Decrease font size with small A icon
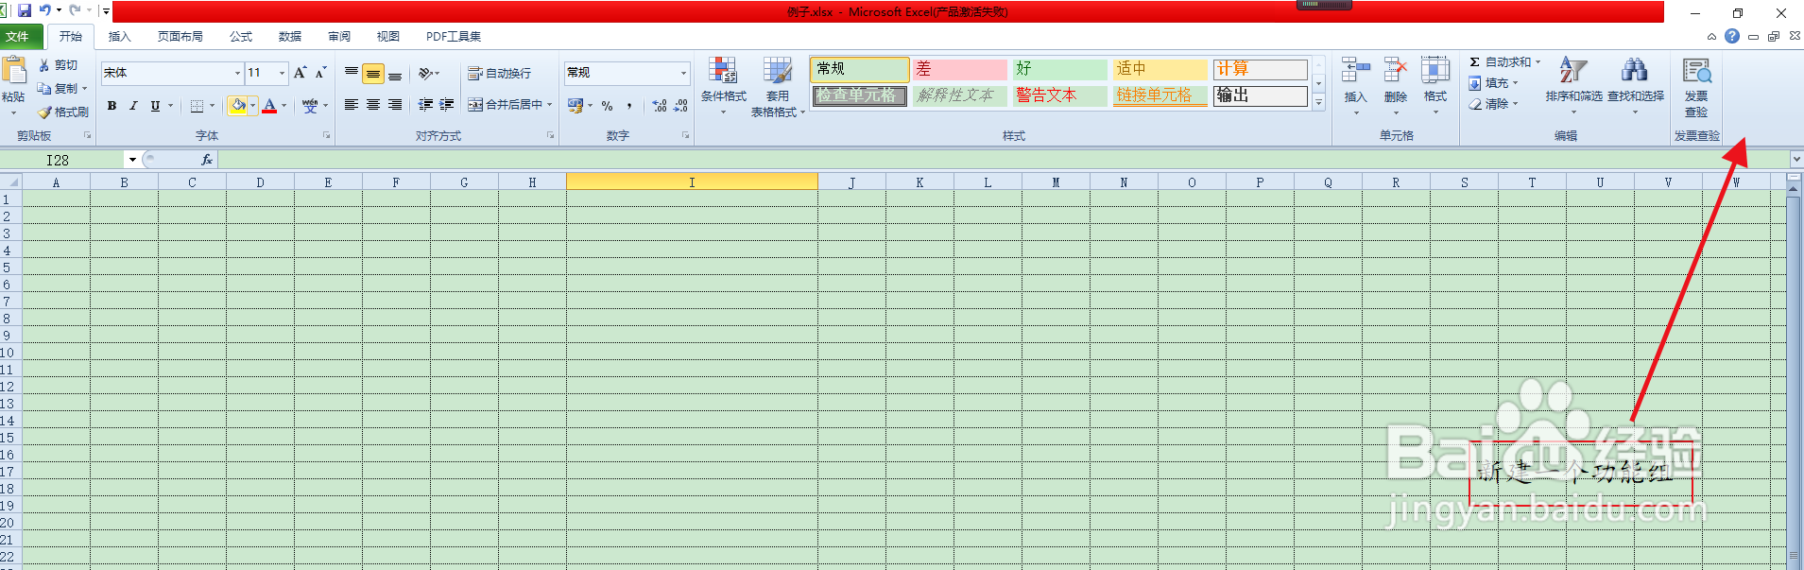 [x=321, y=73]
